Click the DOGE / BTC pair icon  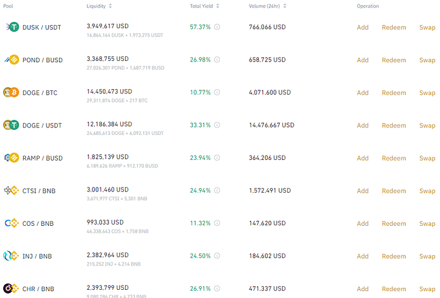coord(11,92)
